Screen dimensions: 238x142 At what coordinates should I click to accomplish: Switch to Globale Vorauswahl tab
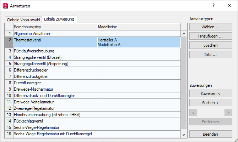point(23,20)
